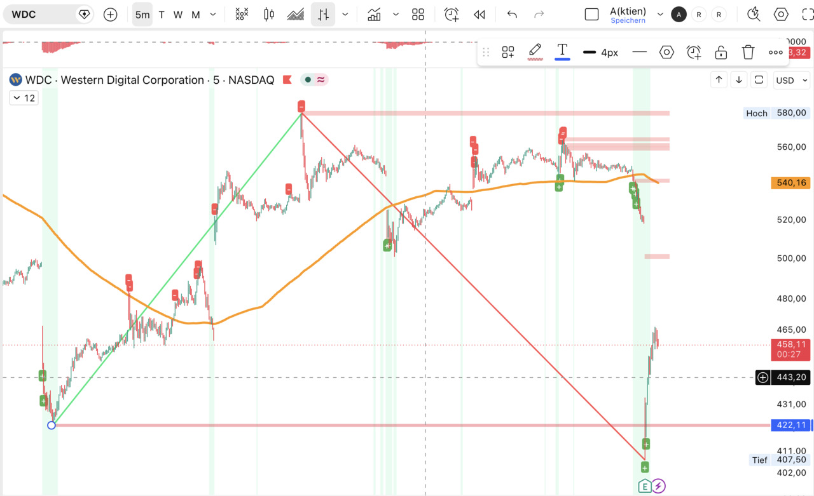Screen dimensions: 814x496
Task: Open the X-and-O pattern chart tool
Action: coord(242,14)
